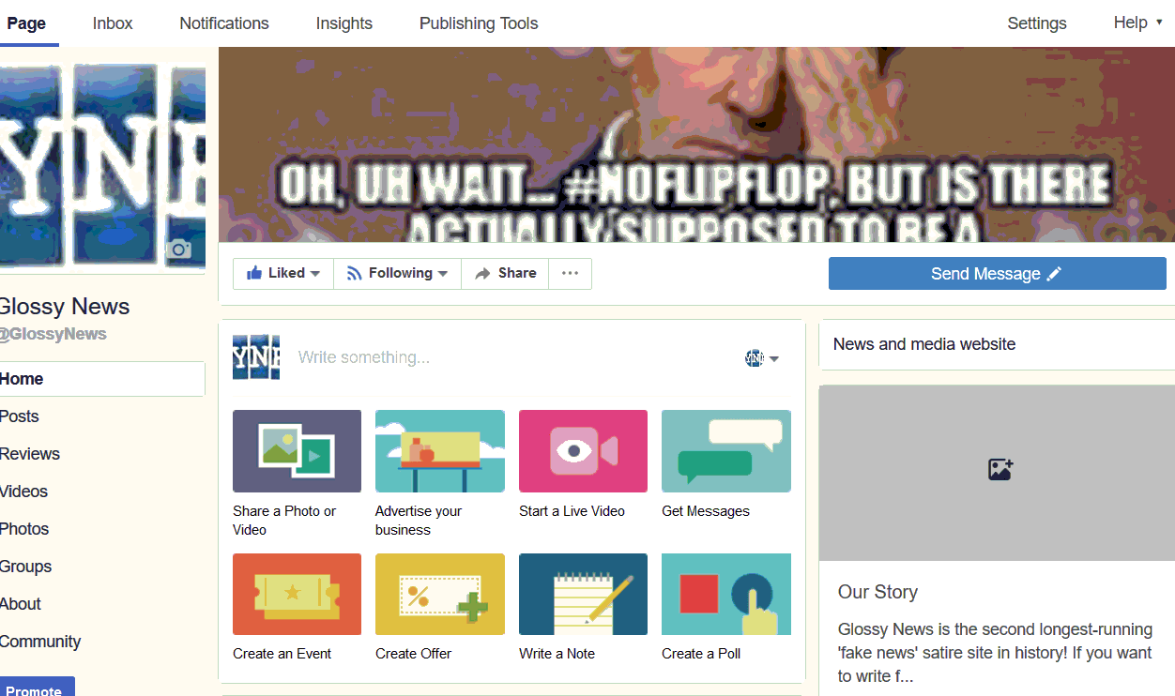
Task: Click the Write something post field
Action: [364, 357]
